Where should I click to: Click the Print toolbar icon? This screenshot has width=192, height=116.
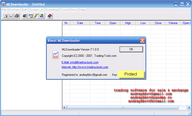pyautogui.click(x=17, y=16)
